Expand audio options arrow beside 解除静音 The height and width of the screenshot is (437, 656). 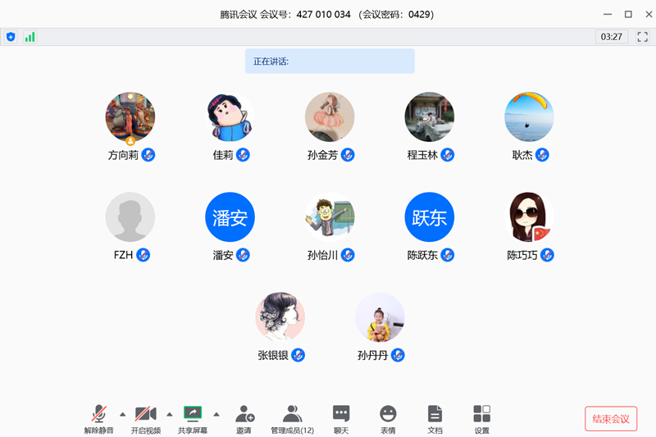coord(123,414)
